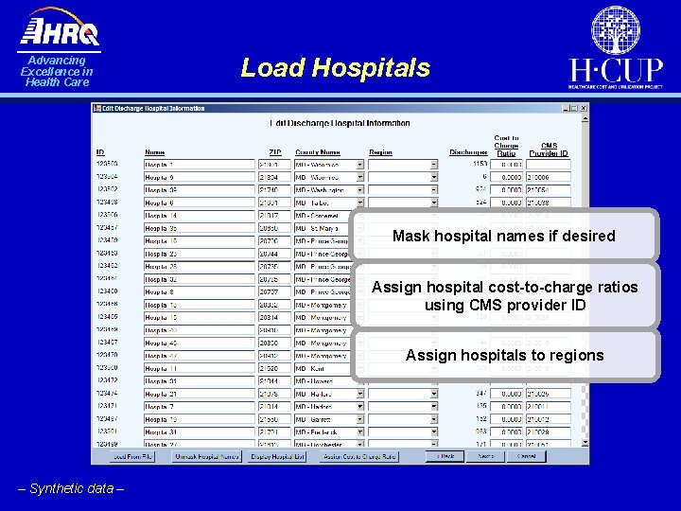This screenshot has height=511, width=681.
Task: Click Unmask Hospital Names button
Action: pyautogui.click(x=207, y=457)
